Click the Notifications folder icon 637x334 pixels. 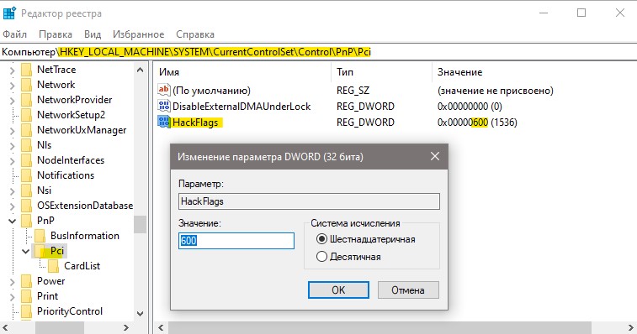[x=26, y=175]
